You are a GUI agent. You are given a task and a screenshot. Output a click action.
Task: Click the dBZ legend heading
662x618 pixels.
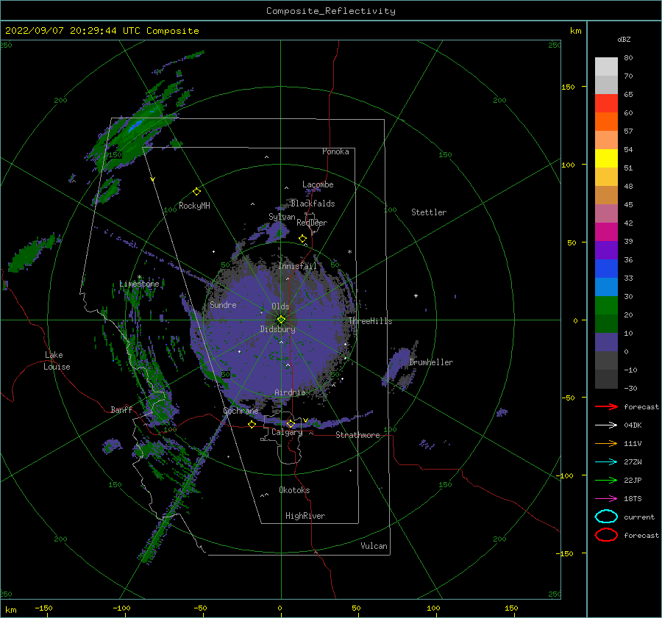tap(624, 39)
